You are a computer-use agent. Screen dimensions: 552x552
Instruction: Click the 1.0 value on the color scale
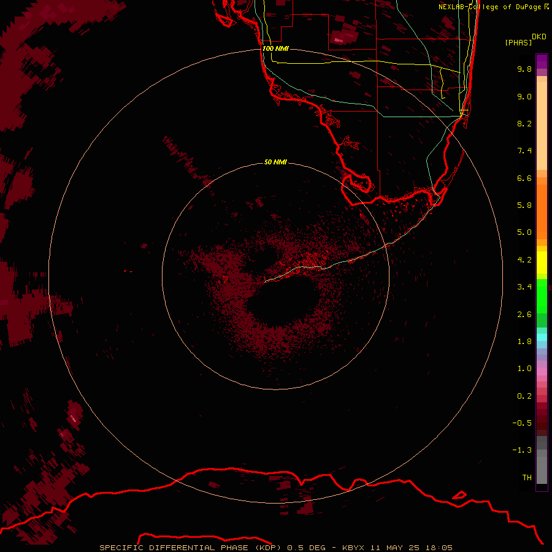click(524, 369)
